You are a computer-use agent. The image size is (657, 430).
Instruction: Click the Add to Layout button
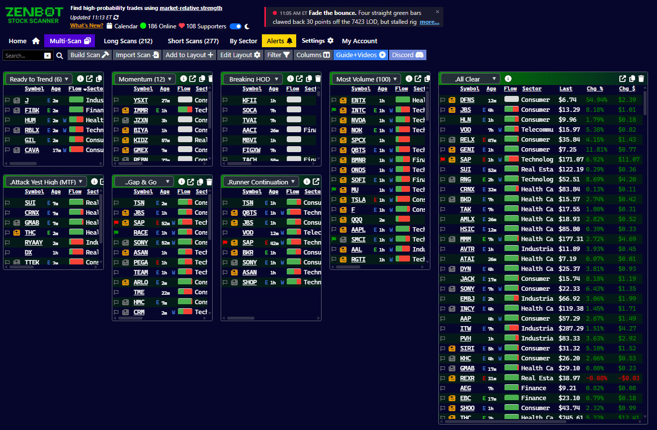tap(189, 55)
